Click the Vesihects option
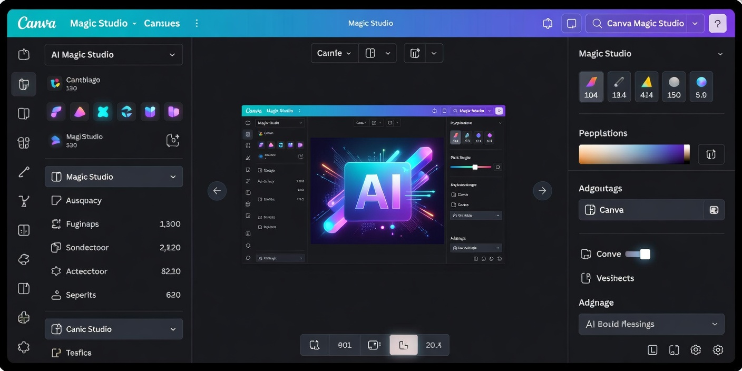The width and height of the screenshot is (742, 371). click(x=607, y=278)
